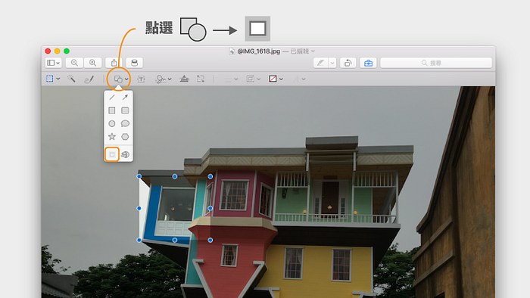Viewport: 530px width, 298px height.
Task: Choose the Star shape in shapes popup
Action: pos(112,137)
